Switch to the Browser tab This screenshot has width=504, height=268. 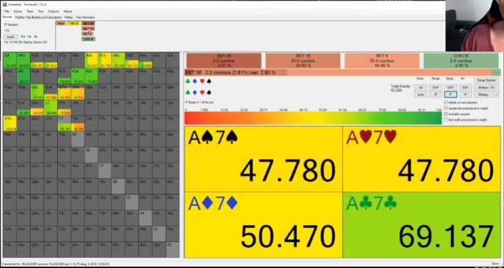8,17
